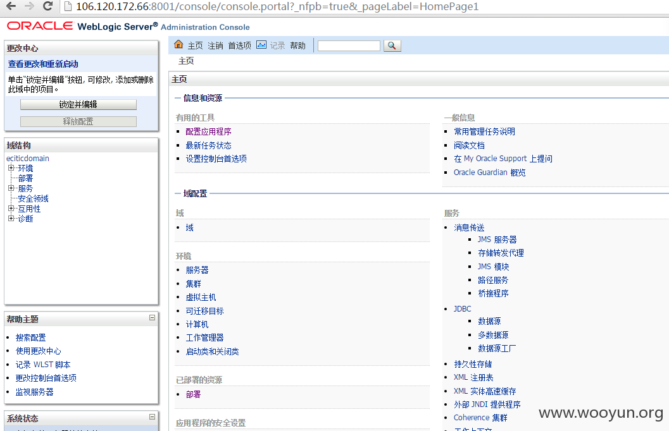
Task: Expand the 服务 tree node
Action: pos(11,188)
